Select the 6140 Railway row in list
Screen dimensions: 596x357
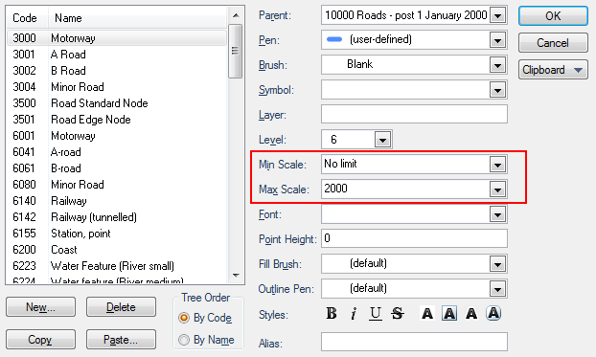(117, 201)
